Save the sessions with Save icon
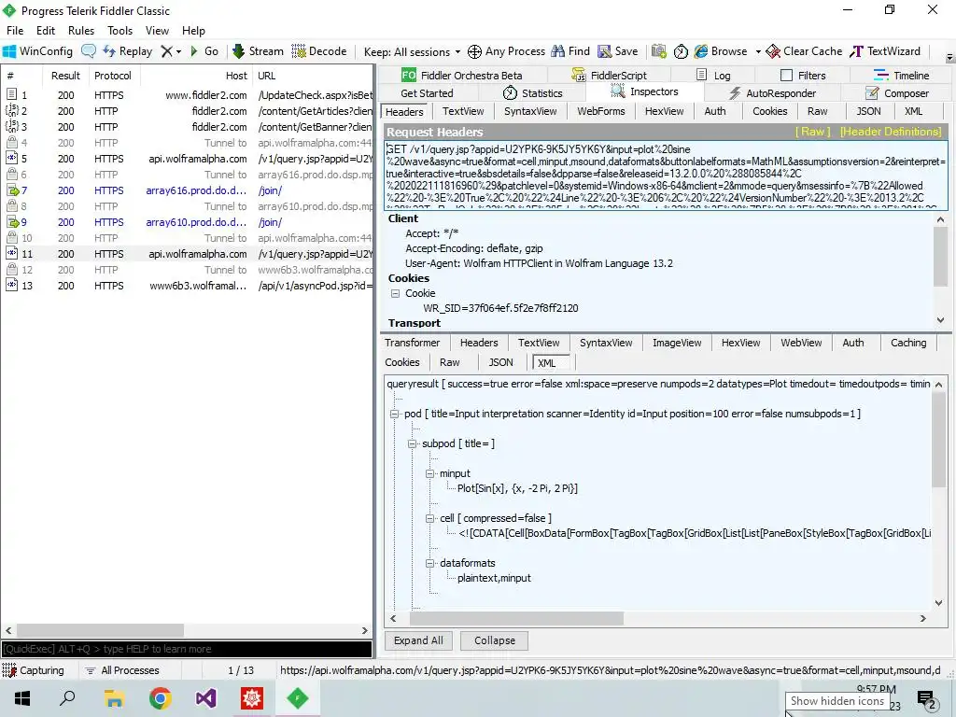956x717 pixels. click(x=618, y=51)
